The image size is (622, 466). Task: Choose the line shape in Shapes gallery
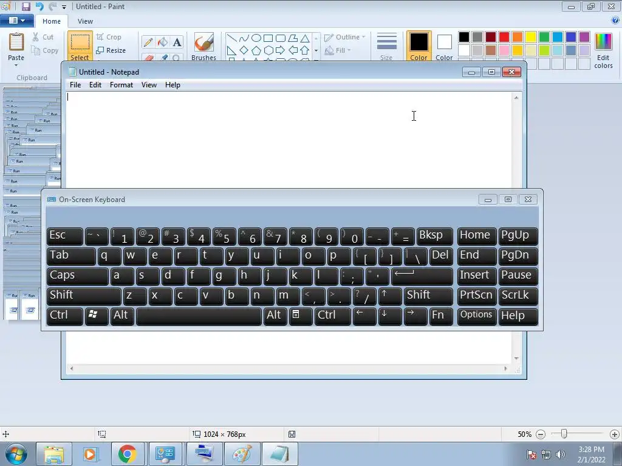click(232, 38)
